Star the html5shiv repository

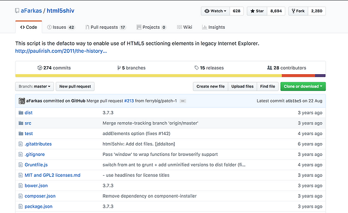[257, 11]
